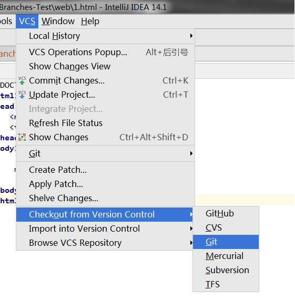295x301 pixels.
Task: Click the Show Changes diff icon
Action: tap(22, 137)
